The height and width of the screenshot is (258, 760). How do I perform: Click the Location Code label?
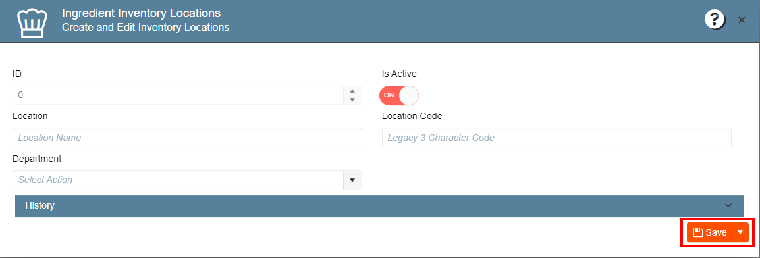tap(412, 116)
